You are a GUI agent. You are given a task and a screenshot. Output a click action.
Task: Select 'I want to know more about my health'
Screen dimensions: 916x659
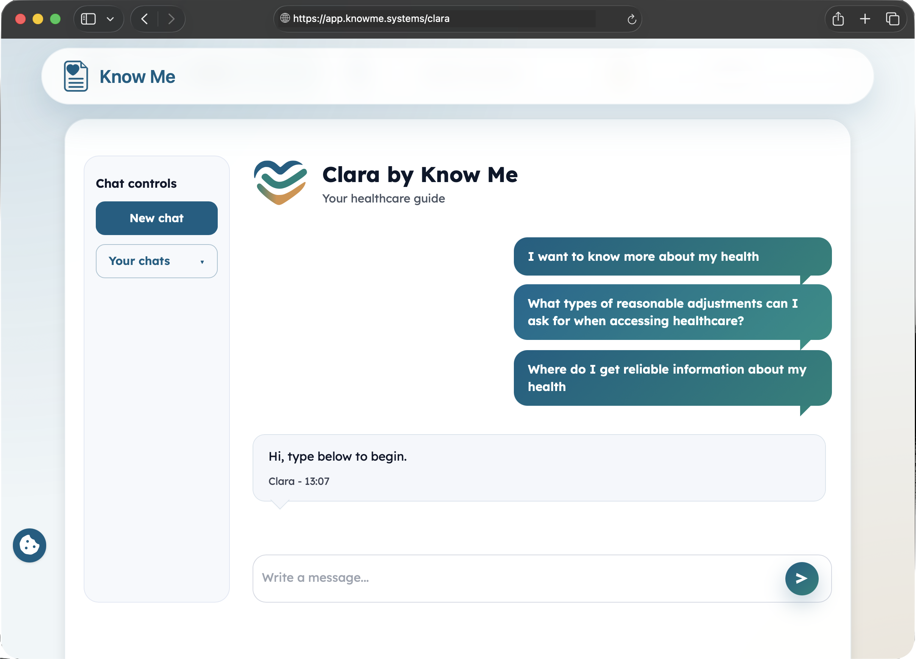point(672,256)
